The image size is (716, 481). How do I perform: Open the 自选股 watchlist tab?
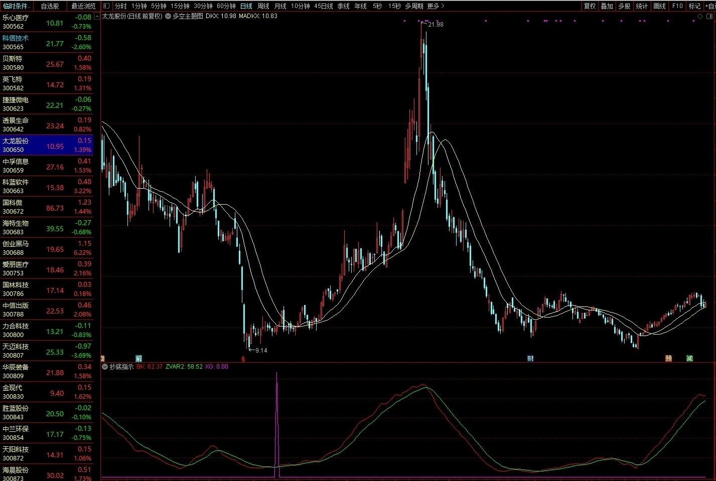coord(50,6)
